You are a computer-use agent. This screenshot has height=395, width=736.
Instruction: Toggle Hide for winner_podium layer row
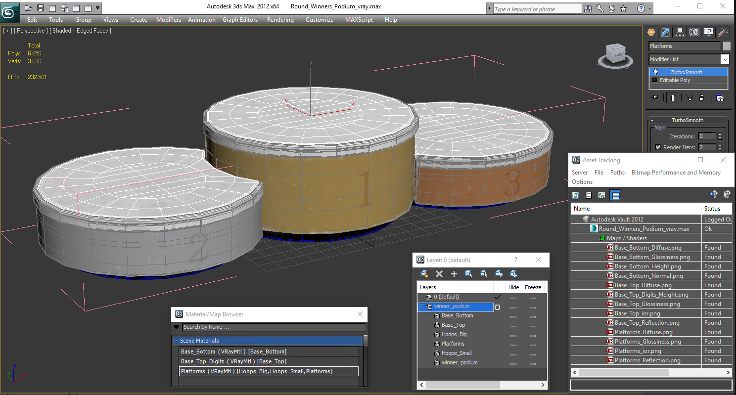513,307
